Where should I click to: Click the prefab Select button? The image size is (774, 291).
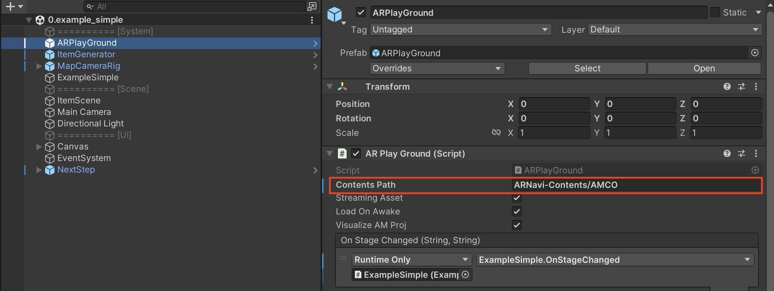click(587, 68)
